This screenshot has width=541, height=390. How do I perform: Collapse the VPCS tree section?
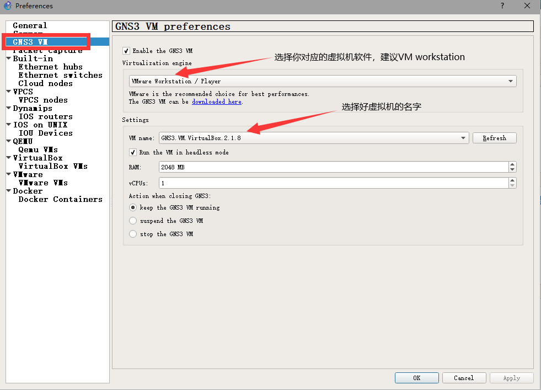9,92
